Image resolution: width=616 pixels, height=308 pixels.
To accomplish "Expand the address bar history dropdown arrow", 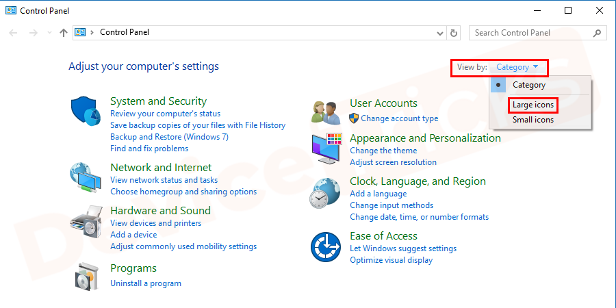I will tap(439, 33).
